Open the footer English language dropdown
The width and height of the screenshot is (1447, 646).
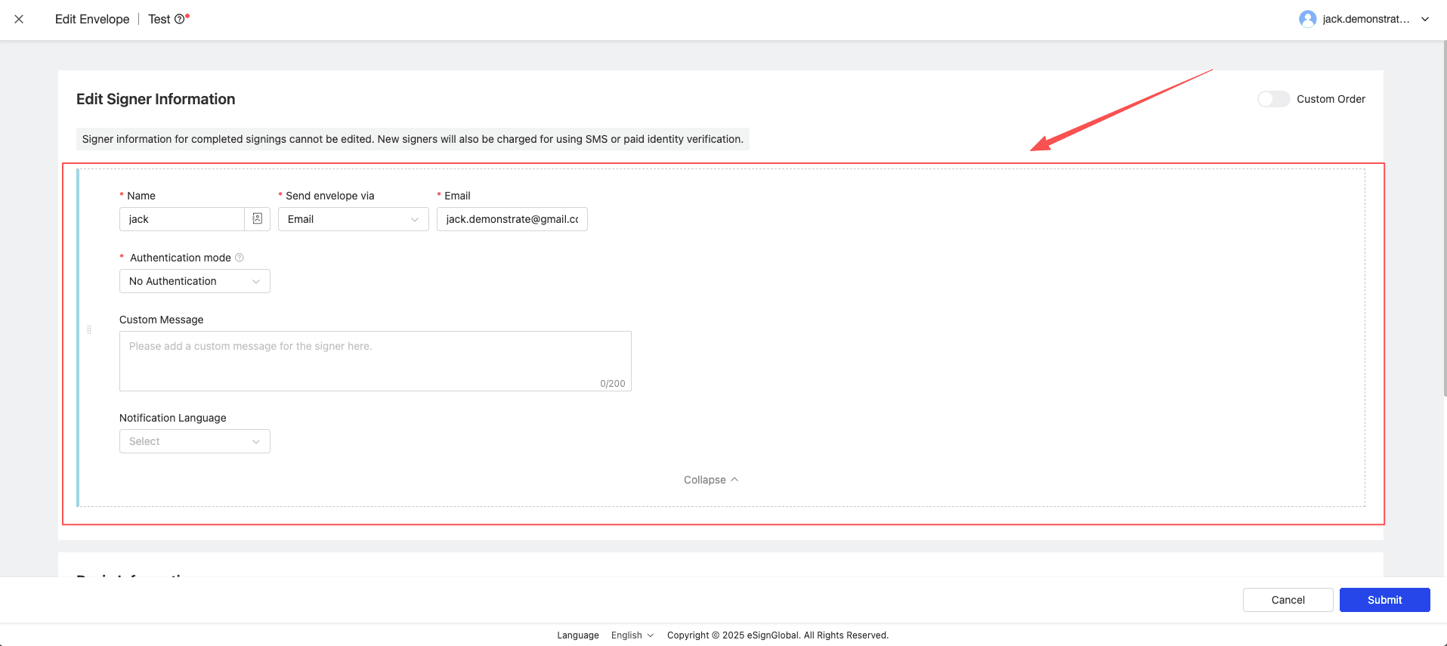pyautogui.click(x=632, y=635)
